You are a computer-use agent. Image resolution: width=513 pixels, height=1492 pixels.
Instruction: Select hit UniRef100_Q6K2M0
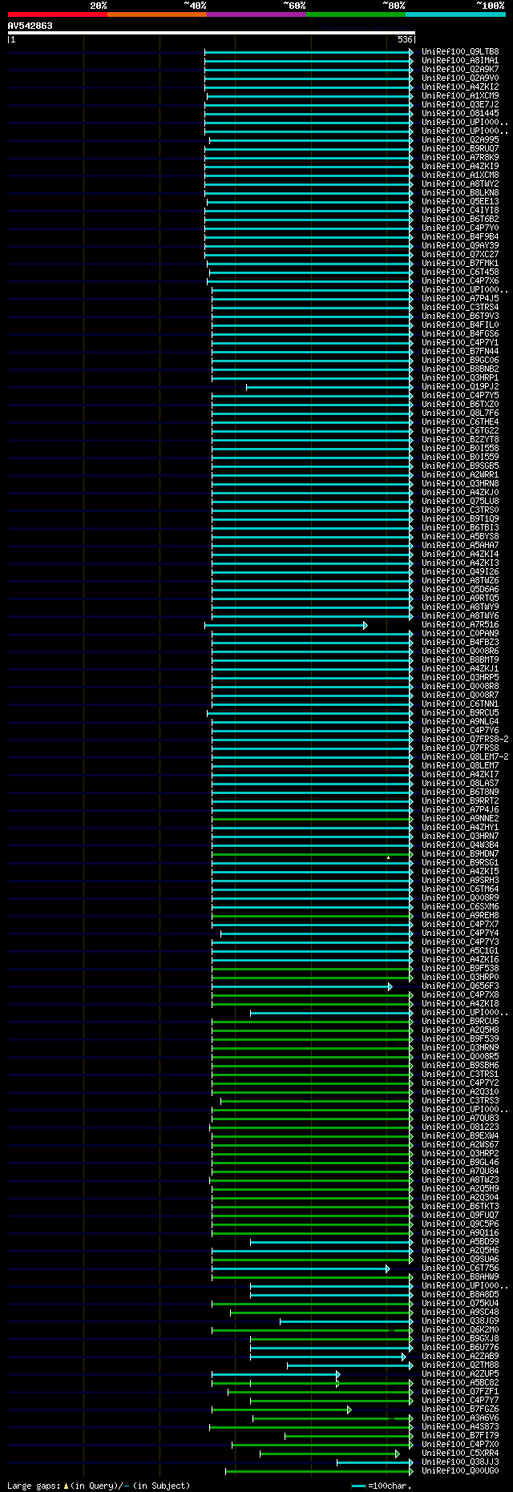click(460, 1330)
